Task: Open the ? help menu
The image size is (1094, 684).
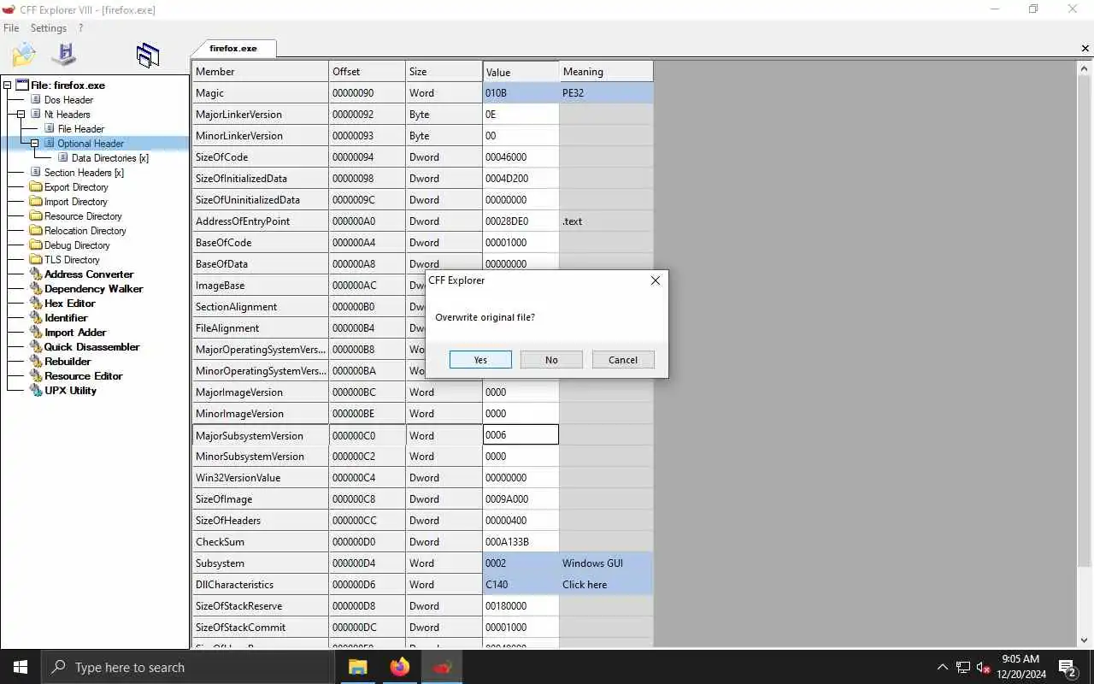Action: tap(81, 28)
